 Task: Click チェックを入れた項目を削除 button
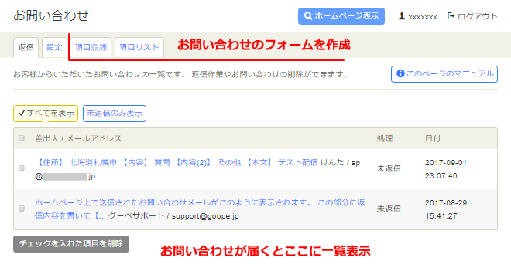[71, 244]
